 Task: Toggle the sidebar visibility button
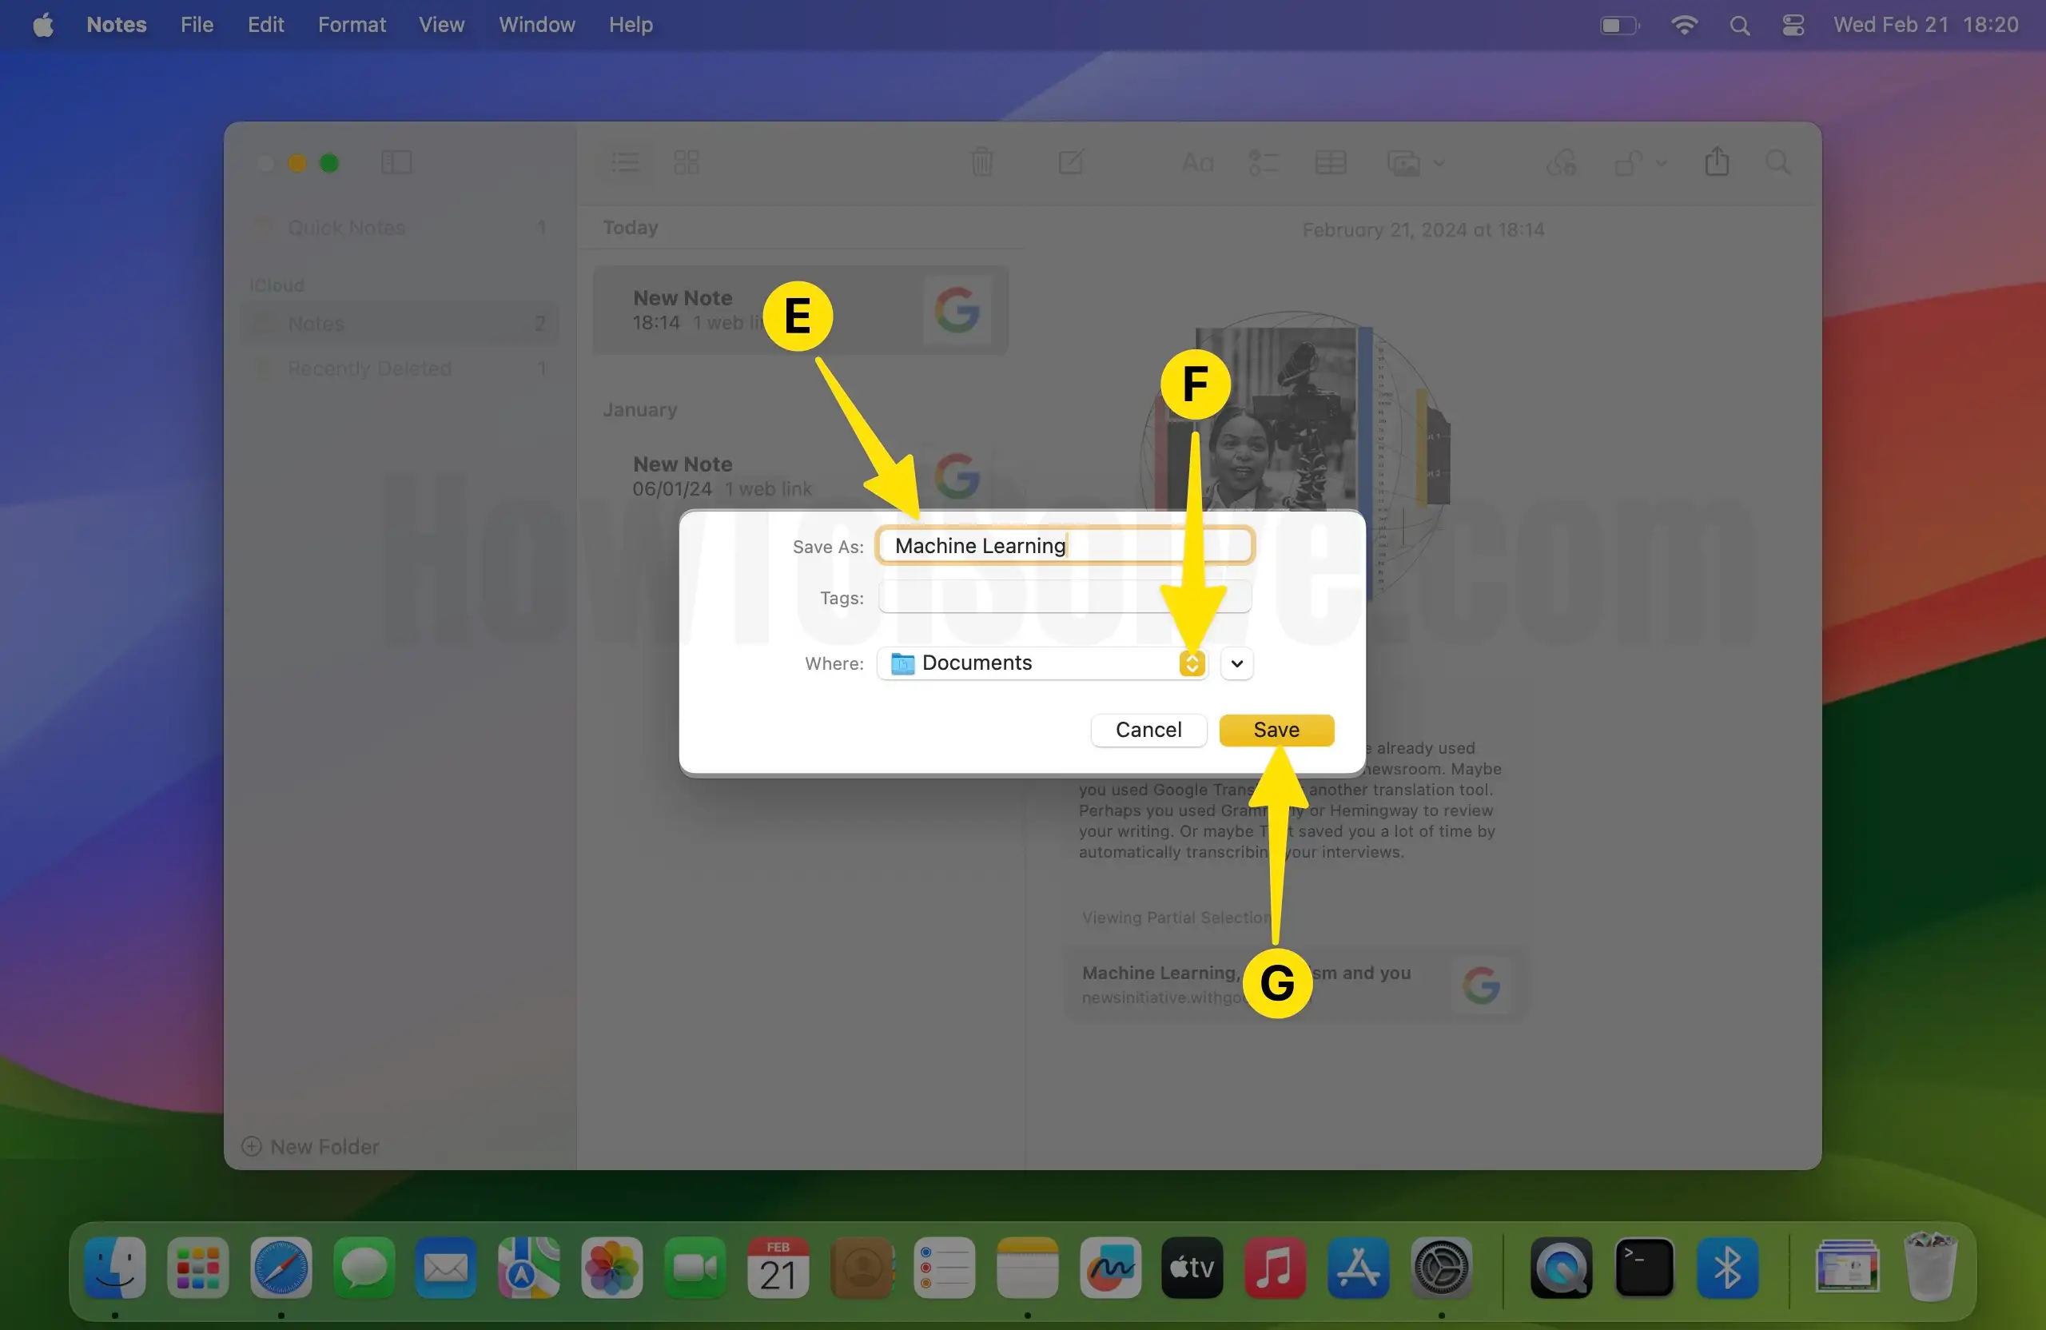click(x=396, y=162)
